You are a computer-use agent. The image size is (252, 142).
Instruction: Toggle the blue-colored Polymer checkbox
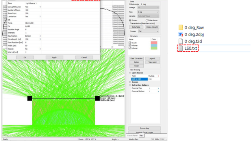point(130,45)
